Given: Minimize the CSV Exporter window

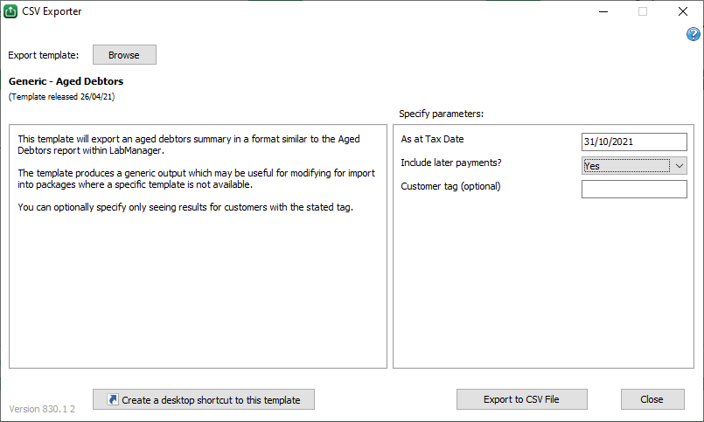Looking at the screenshot, I should [603, 11].
